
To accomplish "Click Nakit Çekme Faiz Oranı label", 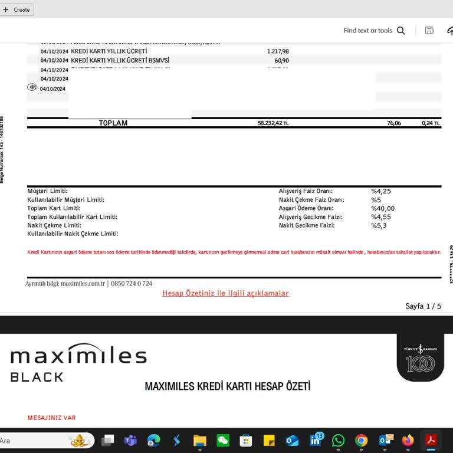I will (311, 199).
